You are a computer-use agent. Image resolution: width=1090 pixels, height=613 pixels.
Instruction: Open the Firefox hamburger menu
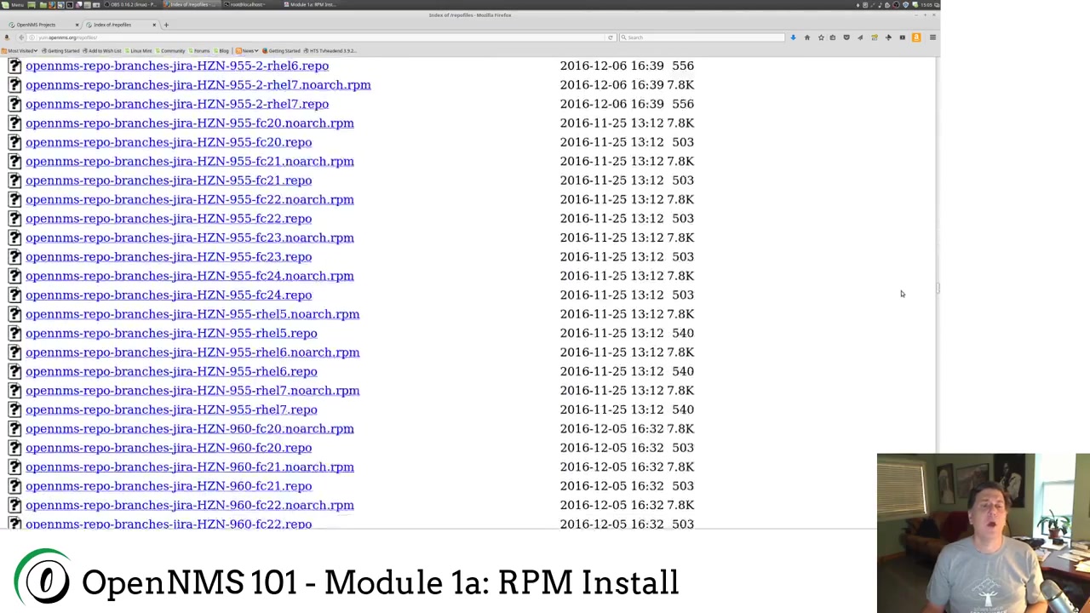click(x=932, y=37)
